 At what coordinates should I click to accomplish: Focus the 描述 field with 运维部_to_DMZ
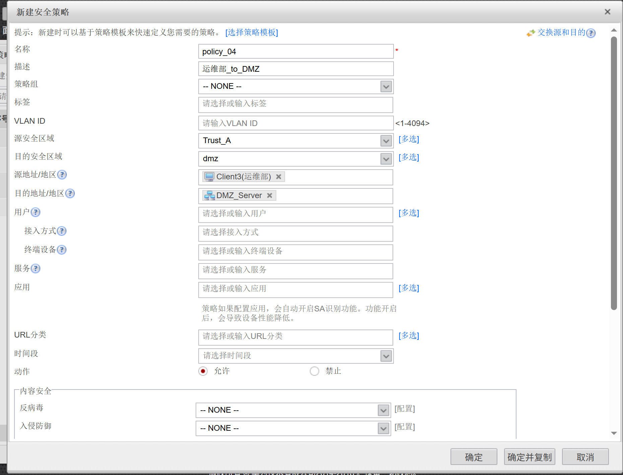[296, 69]
